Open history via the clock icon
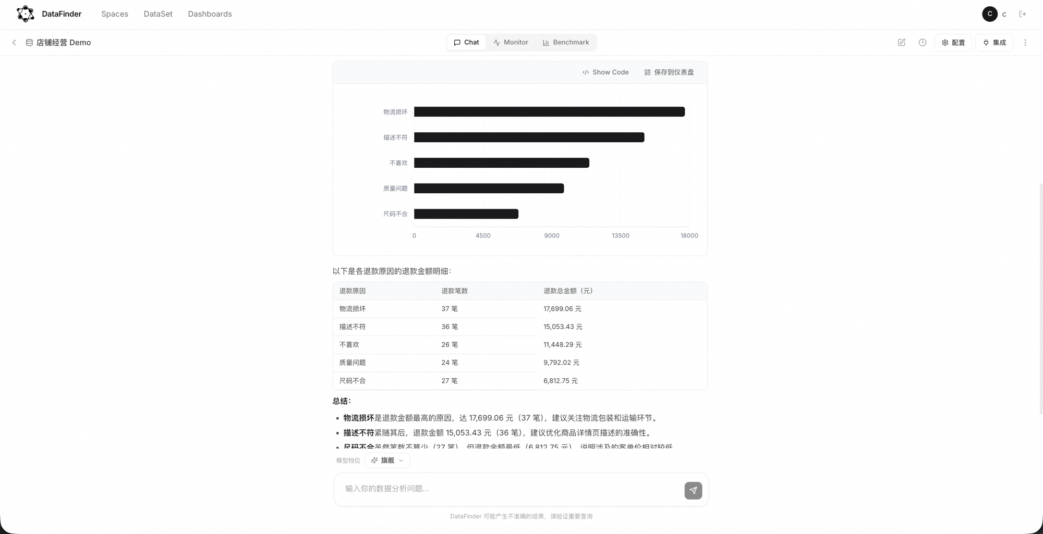This screenshot has height=534, width=1043. 923,43
